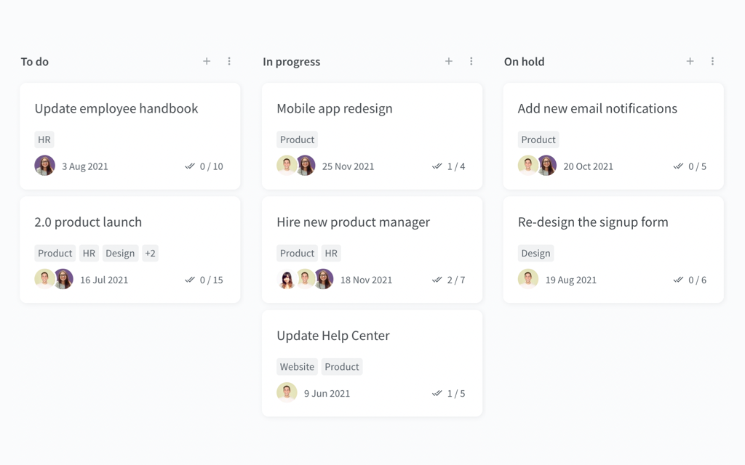Open In progress three-dot menu
Viewport: 745px width, 465px height.
tap(471, 62)
